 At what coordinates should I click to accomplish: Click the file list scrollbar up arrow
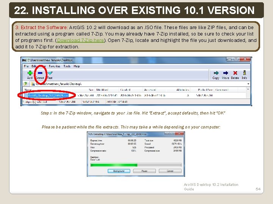[x=248, y=90]
